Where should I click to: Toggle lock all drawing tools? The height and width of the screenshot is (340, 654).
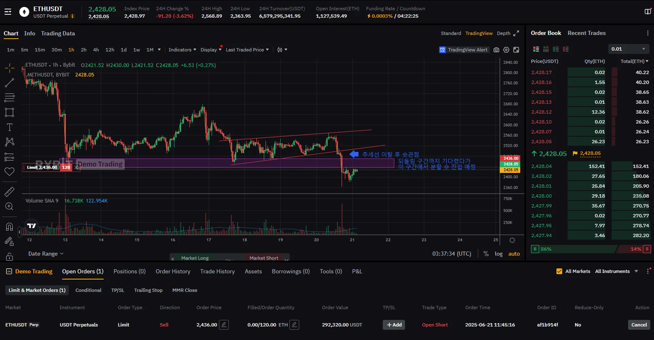10,257
